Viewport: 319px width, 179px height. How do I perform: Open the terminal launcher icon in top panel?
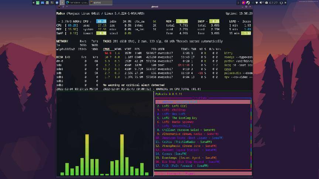(x=52, y=3)
